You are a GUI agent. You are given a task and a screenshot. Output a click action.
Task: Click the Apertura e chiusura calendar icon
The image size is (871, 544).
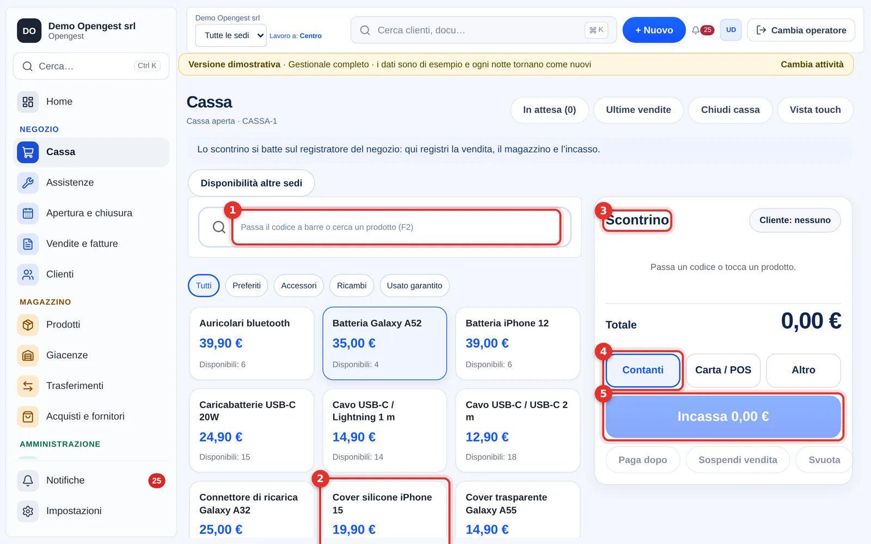click(28, 213)
